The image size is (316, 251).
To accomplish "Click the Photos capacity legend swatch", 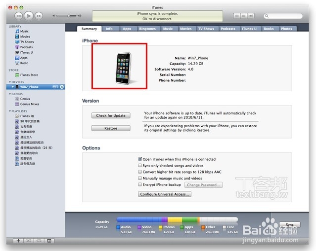I will (161, 227).
